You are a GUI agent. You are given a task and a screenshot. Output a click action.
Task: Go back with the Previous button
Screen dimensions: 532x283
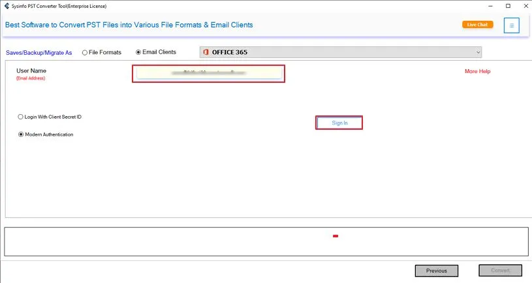coord(437,271)
